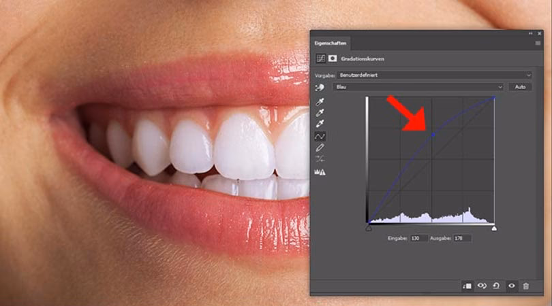Pick the white point eyedropper

(320, 124)
